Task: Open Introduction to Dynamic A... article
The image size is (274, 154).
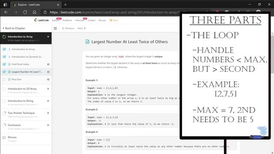Action: [27, 57]
